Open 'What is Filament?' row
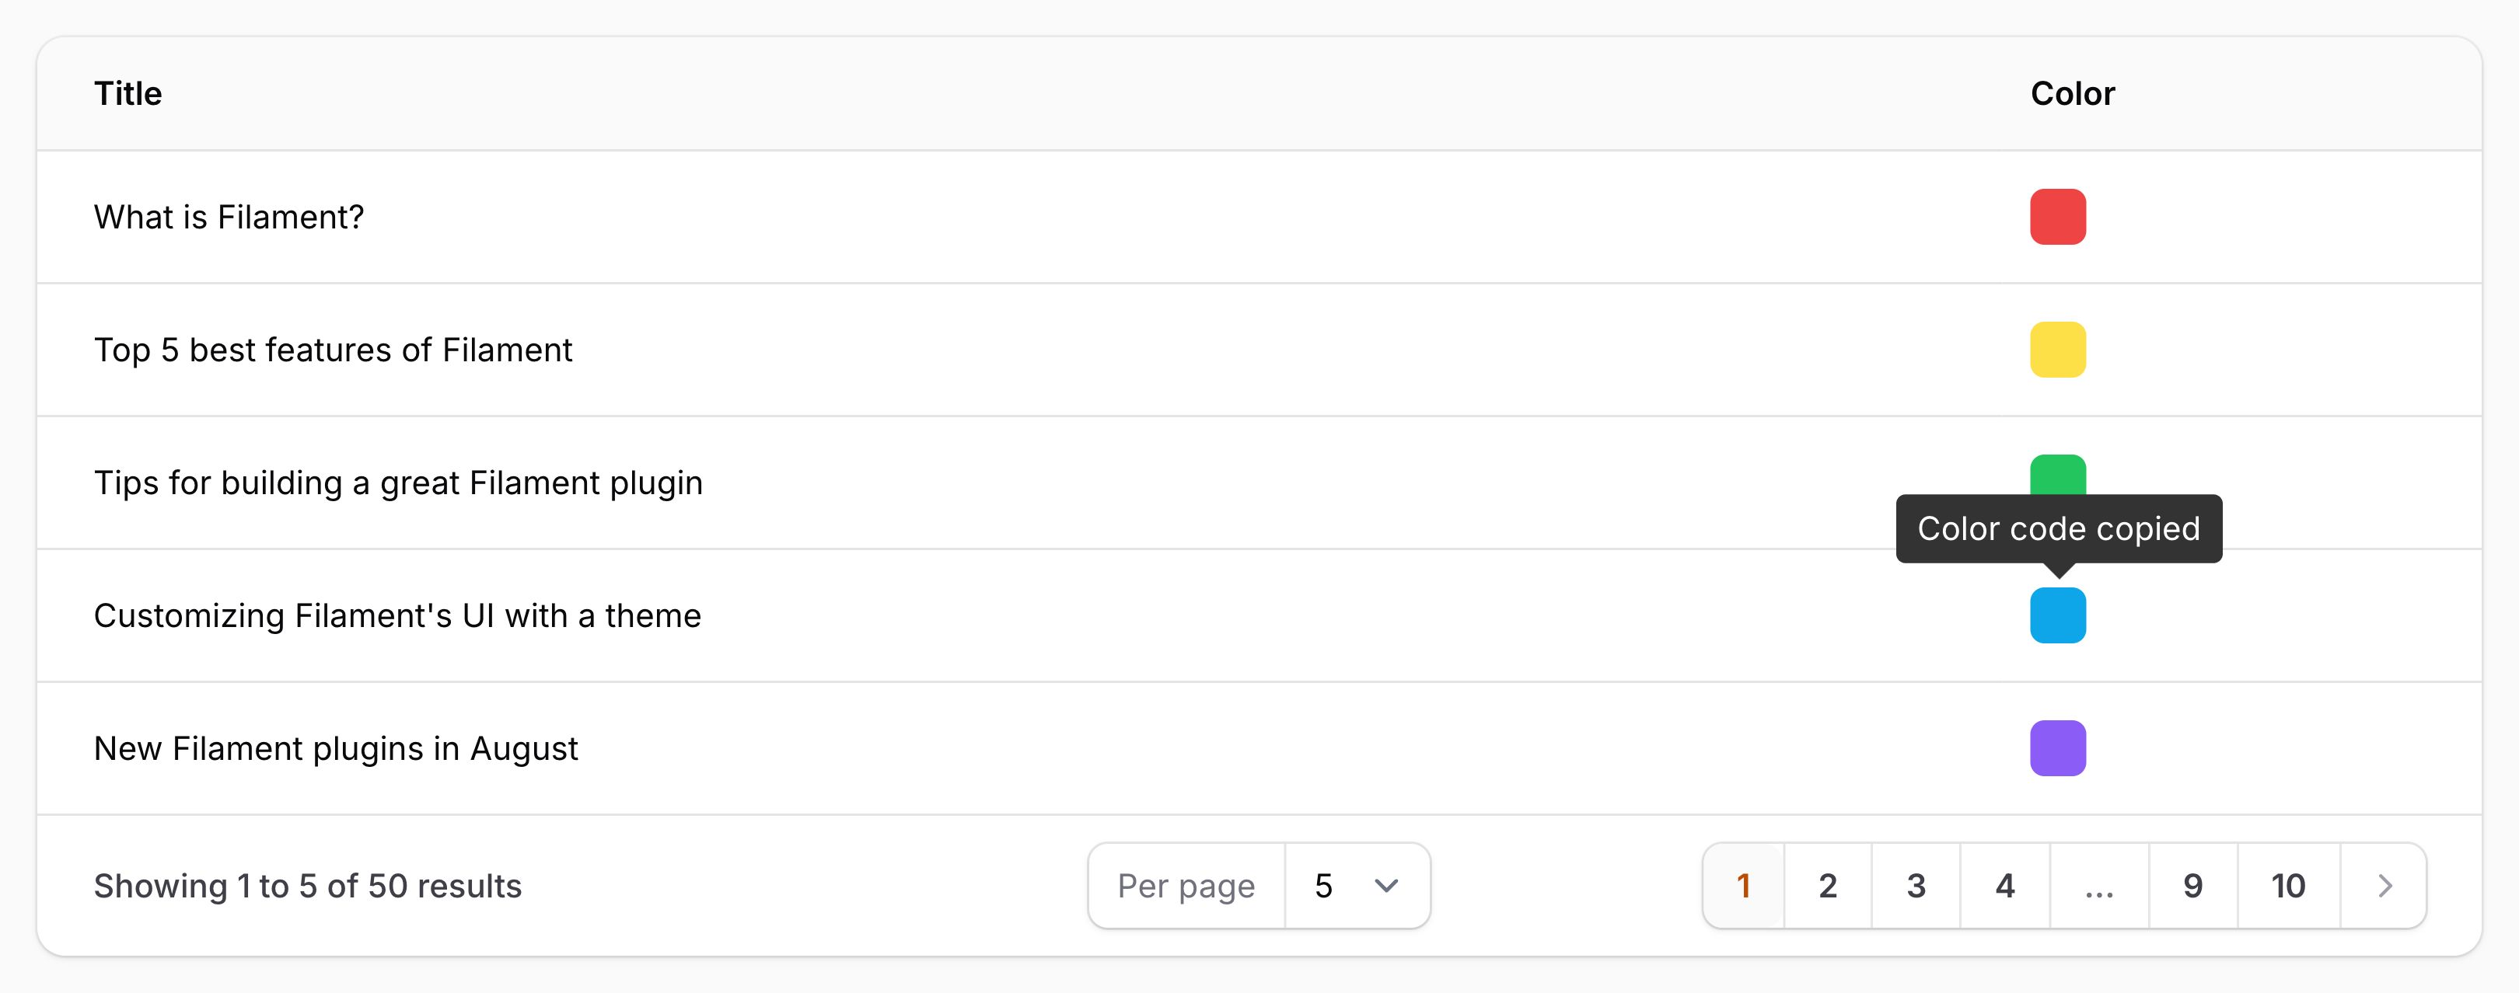2519x993 pixels. 229,217
